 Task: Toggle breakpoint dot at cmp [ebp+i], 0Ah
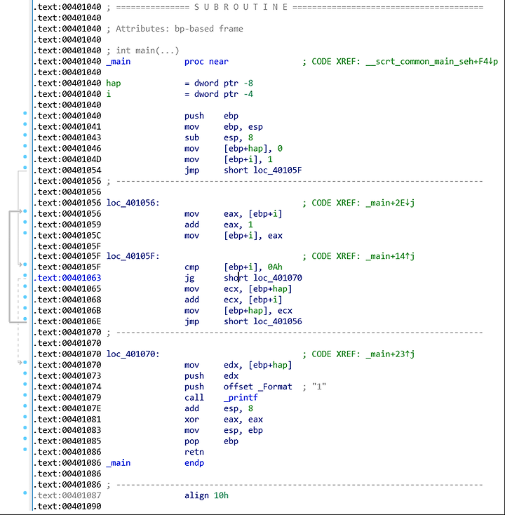25,265
